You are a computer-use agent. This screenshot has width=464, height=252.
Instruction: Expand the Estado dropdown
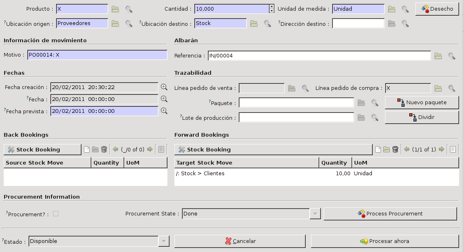[x=164, y=241]
